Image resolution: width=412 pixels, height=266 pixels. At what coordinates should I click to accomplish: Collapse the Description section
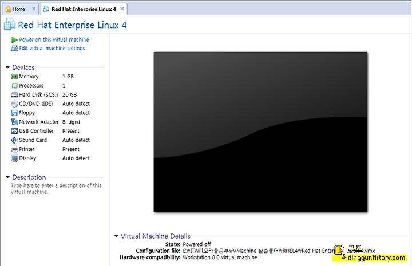(7, 177)
